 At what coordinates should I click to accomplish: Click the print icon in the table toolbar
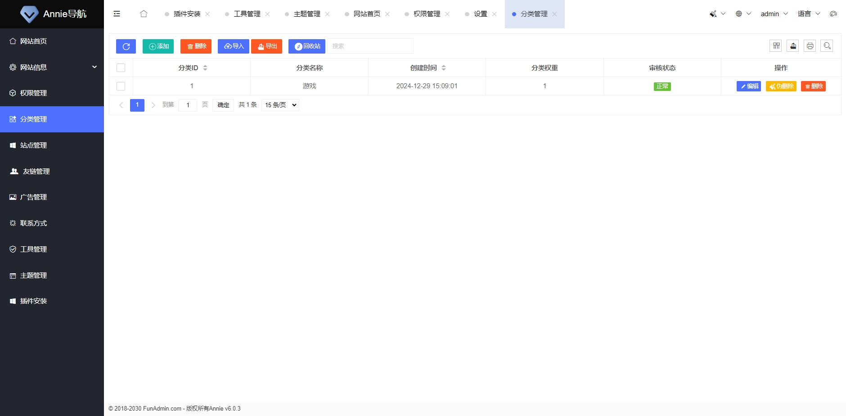[810, 45]
